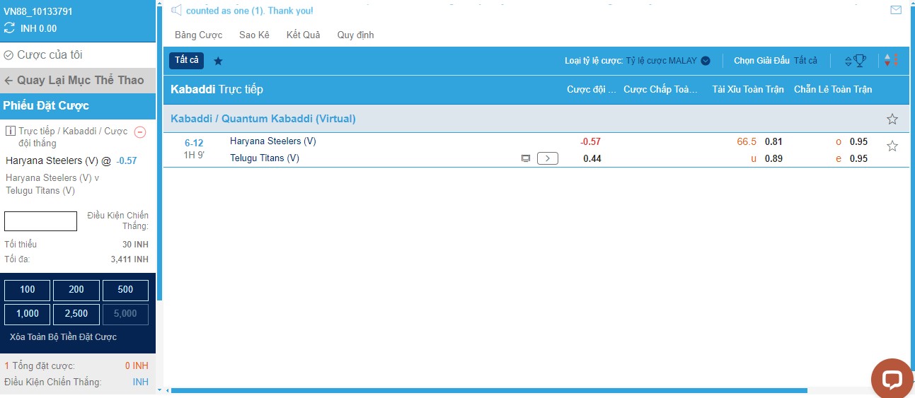Favorite the Haryana Steelers match star

pos(892,146)
